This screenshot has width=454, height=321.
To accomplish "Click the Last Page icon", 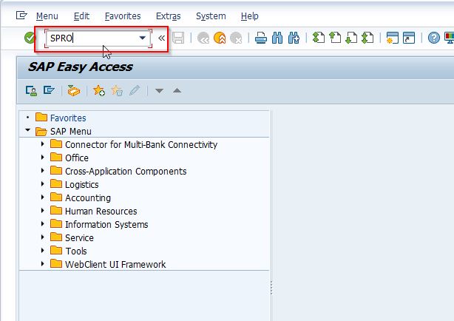I will coord(367,38).
